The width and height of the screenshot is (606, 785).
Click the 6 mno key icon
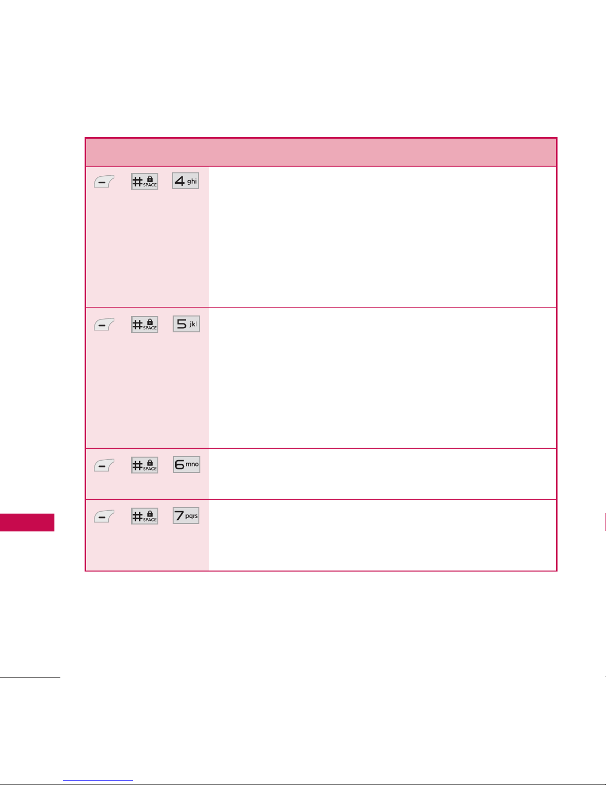[186, 465]
